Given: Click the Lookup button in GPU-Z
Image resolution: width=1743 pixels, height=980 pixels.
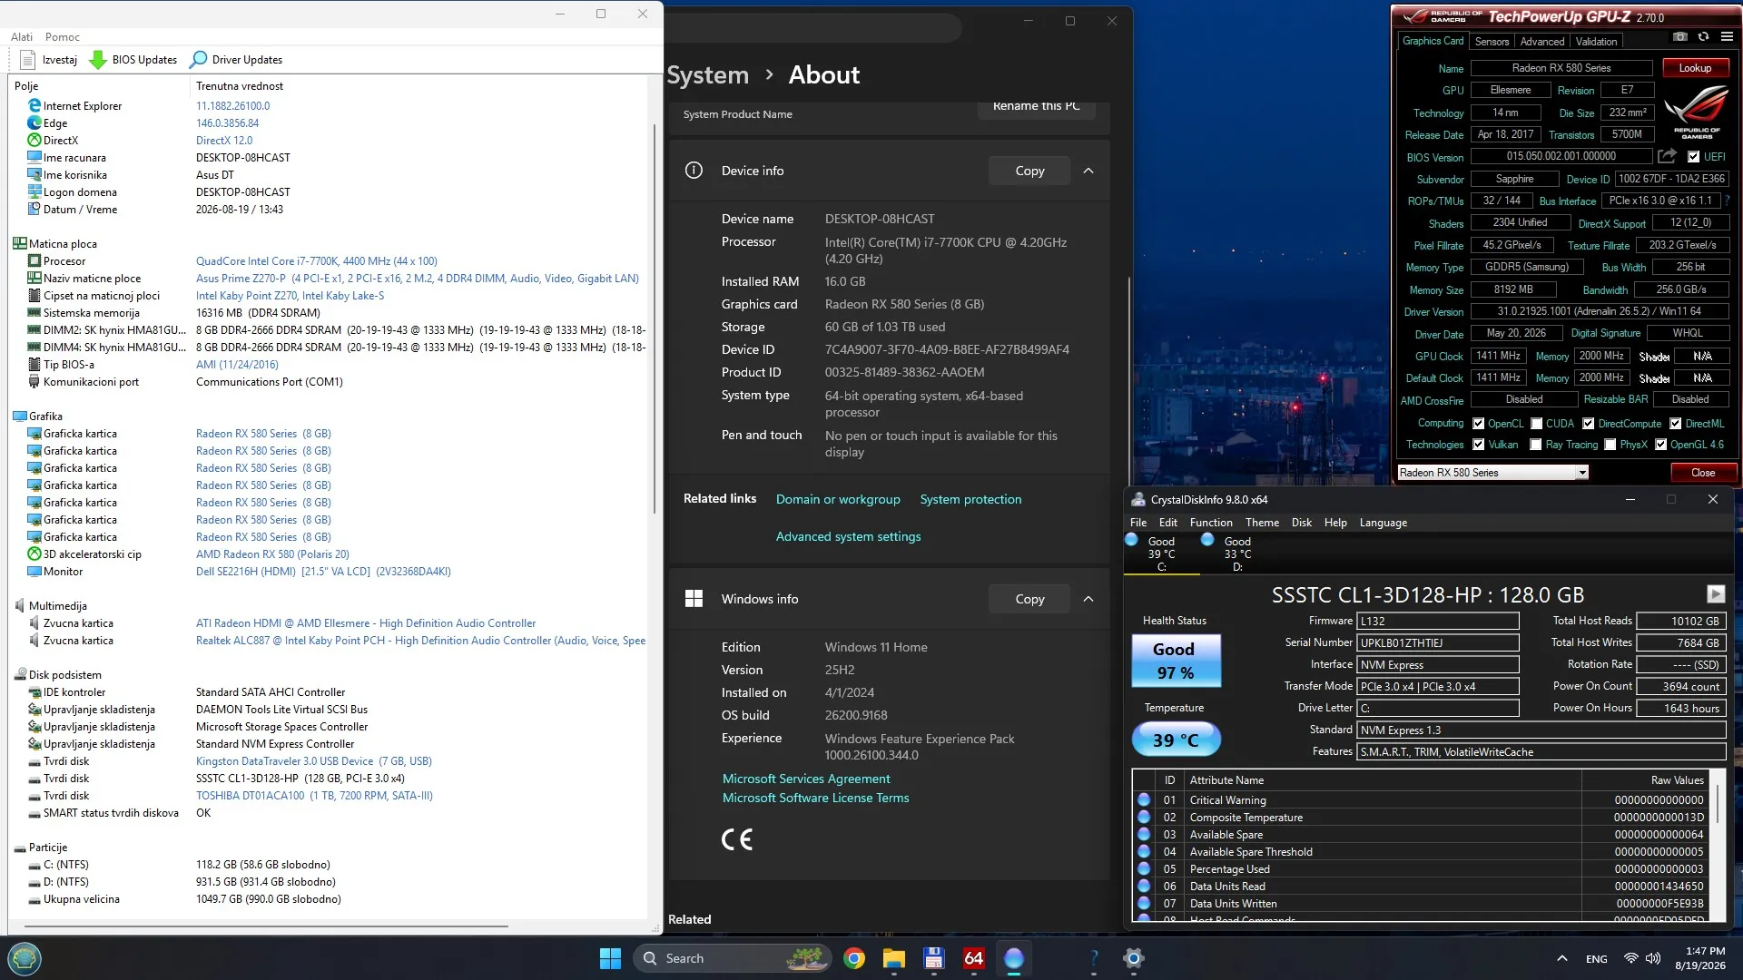Looking at the screenshot, I should [1695, 68].
